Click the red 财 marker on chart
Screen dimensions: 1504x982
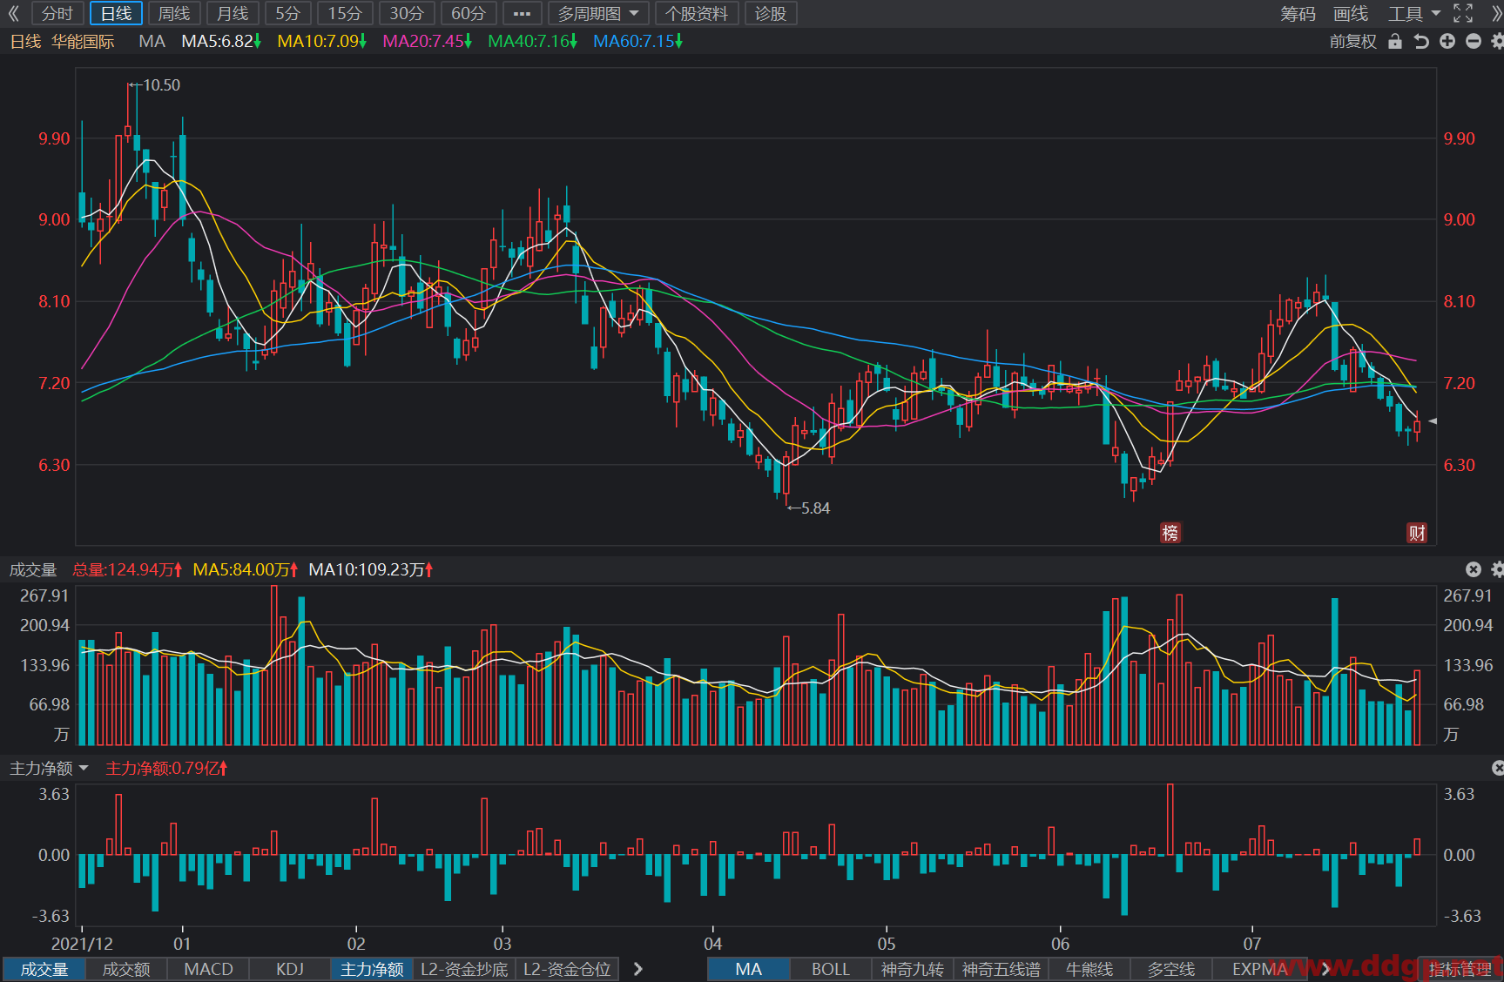click(1417, 532)
